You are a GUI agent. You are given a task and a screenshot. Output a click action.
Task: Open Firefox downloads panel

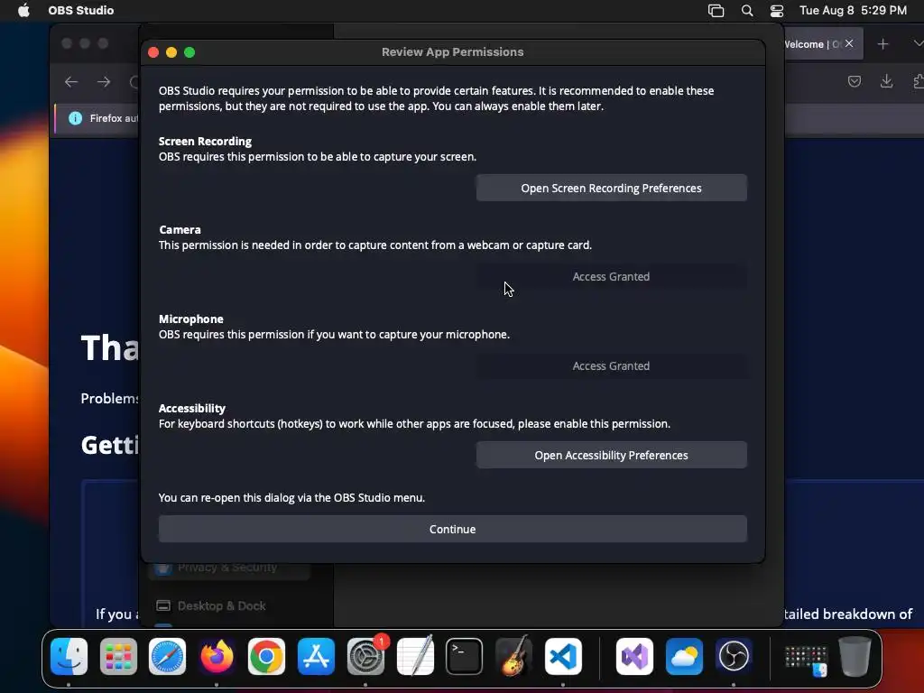coord(886,81)
